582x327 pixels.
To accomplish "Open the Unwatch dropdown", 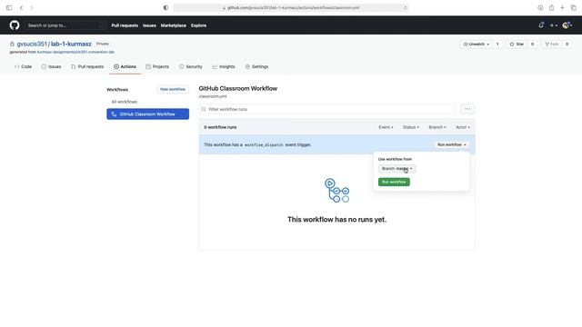I will point(476,45).
